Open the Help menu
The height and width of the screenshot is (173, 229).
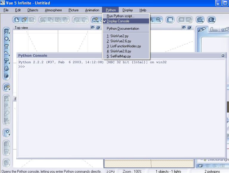[143, 10]
